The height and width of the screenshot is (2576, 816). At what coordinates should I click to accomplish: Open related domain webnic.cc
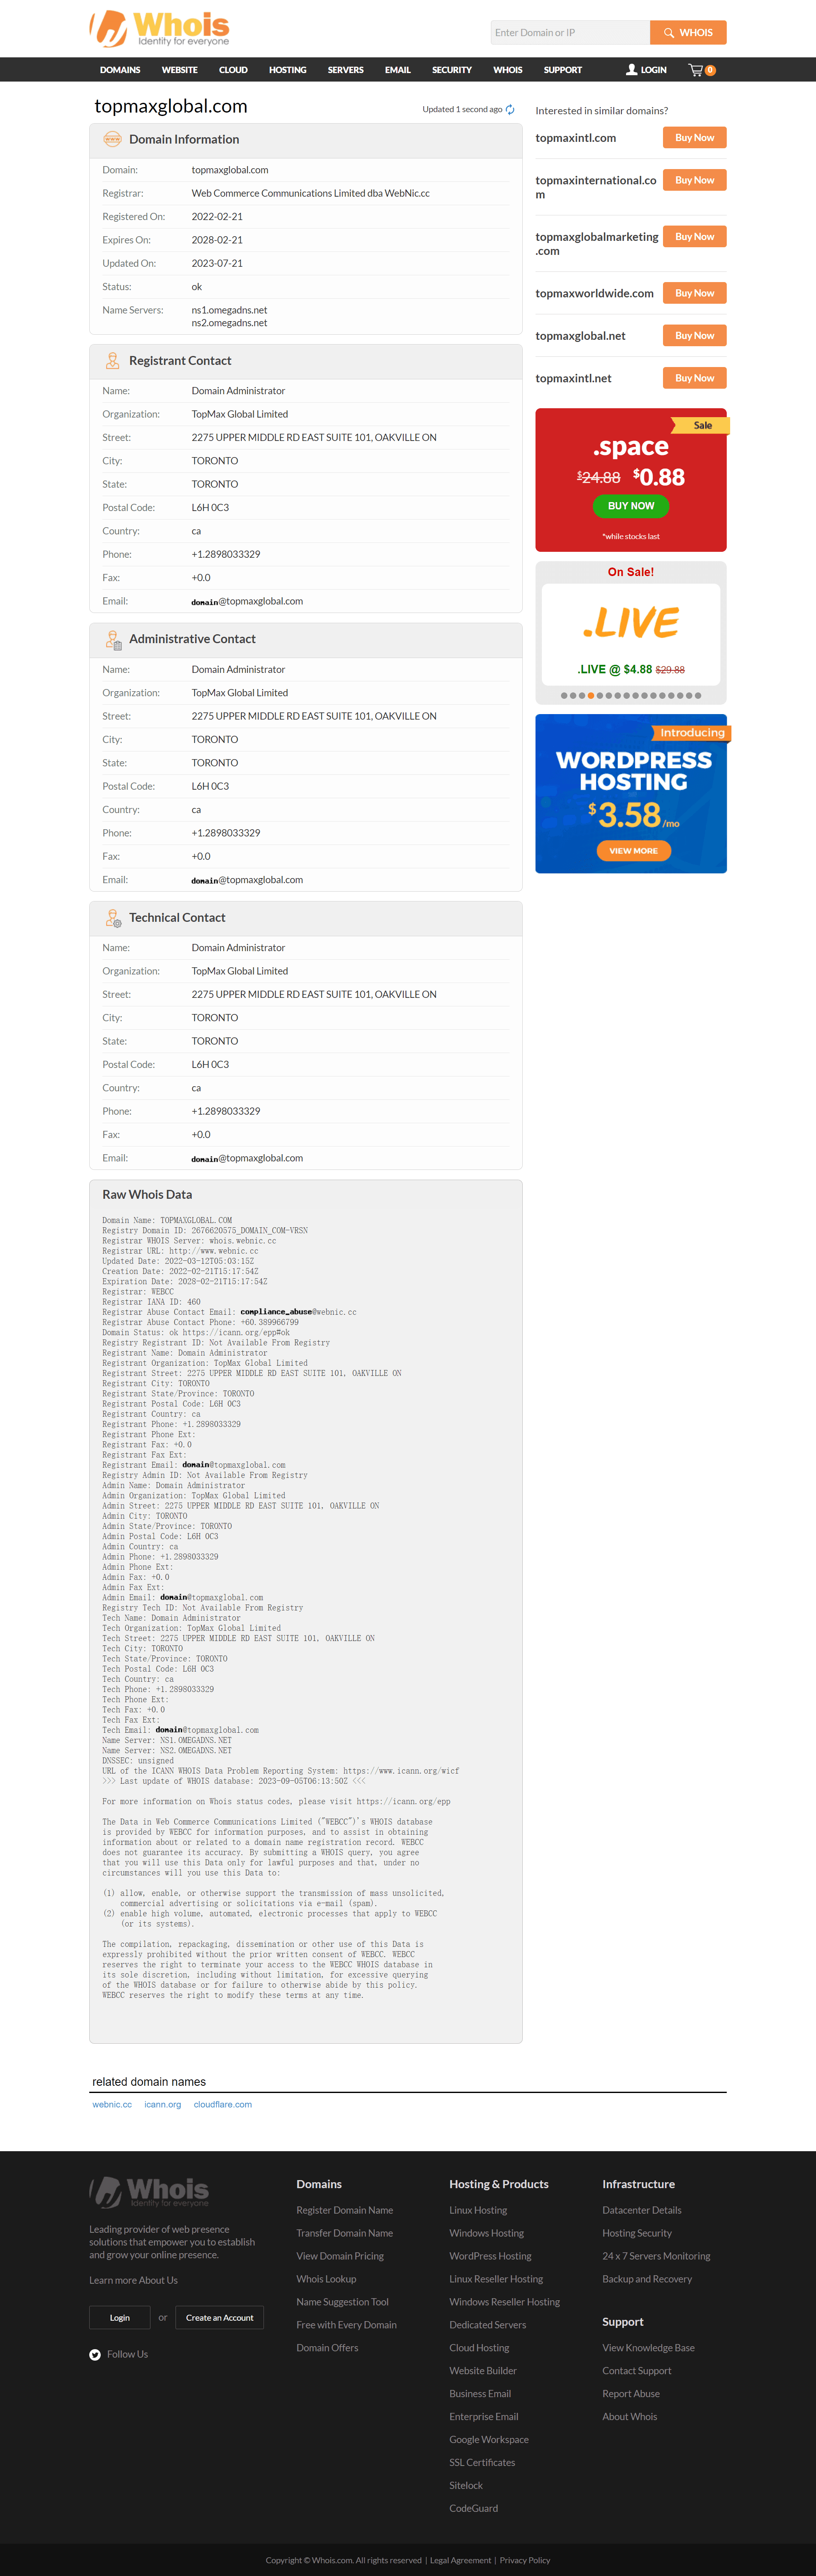point(112,2105)
